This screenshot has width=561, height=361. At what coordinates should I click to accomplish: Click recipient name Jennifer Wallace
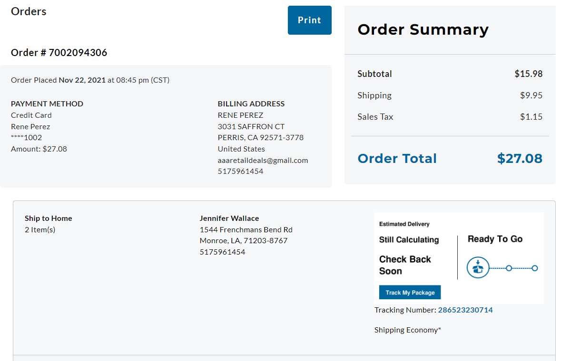point(229,218)
